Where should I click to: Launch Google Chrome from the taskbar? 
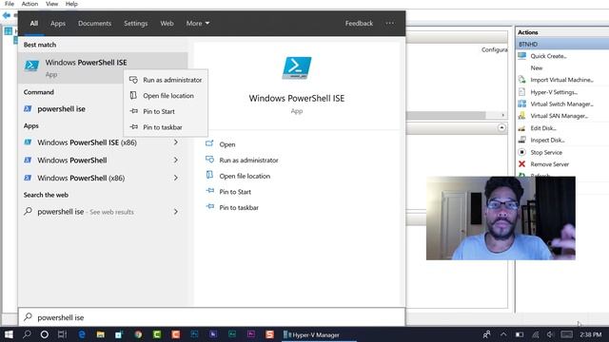pos(138,334)
